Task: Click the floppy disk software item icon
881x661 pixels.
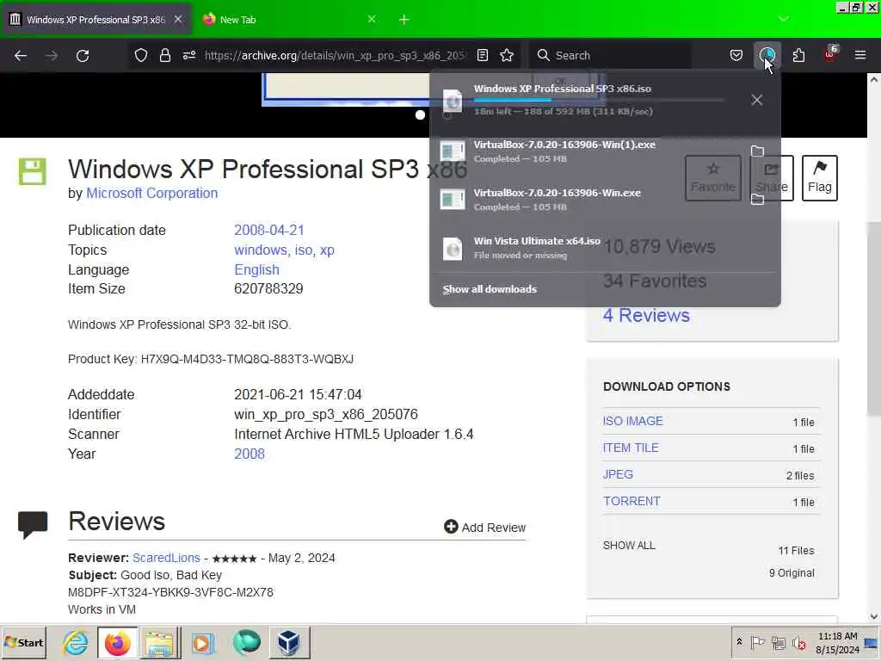Action: pos(33,171)
